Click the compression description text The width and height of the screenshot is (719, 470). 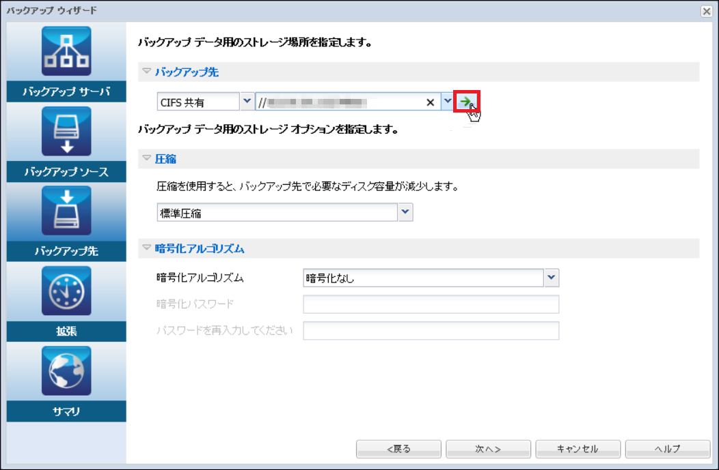coord(308,186)
